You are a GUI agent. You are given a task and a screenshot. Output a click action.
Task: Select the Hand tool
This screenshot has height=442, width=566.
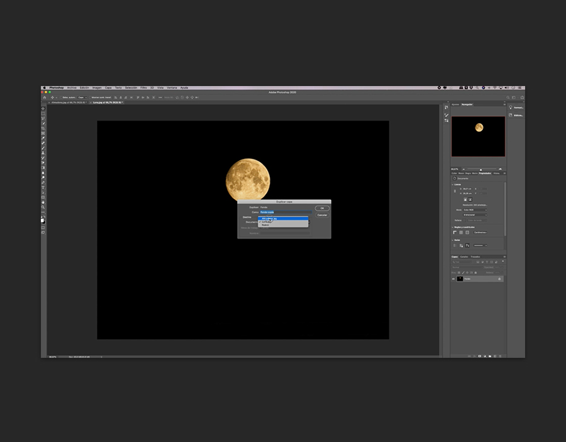pyautogui.click(x=43, y=202)
